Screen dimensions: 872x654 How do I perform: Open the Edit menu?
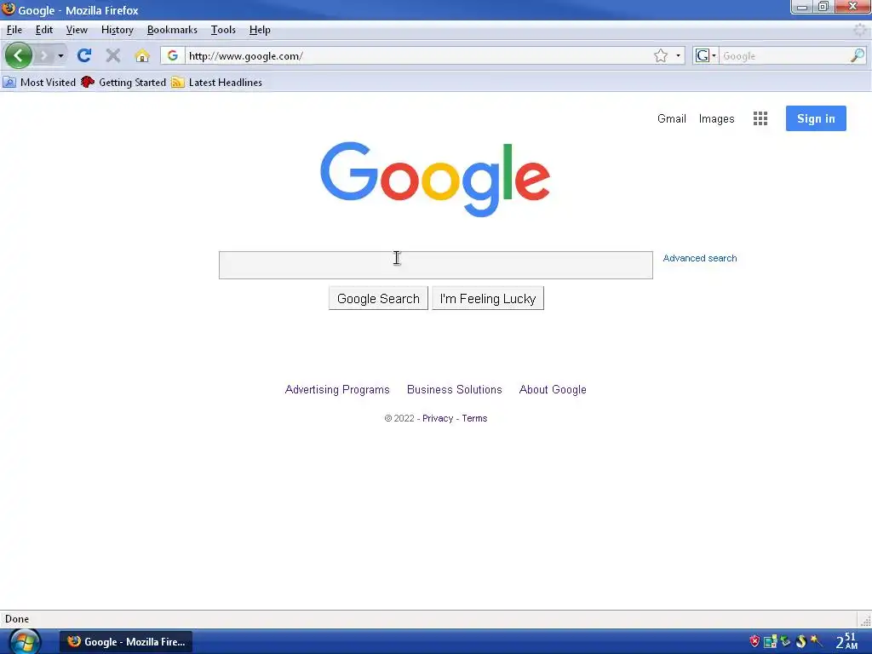click(x=44, y=30)
